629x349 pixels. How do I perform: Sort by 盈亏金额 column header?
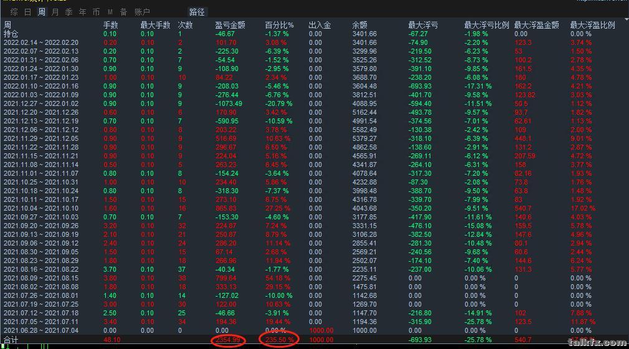pyautogui.click(x=230, y=25)
